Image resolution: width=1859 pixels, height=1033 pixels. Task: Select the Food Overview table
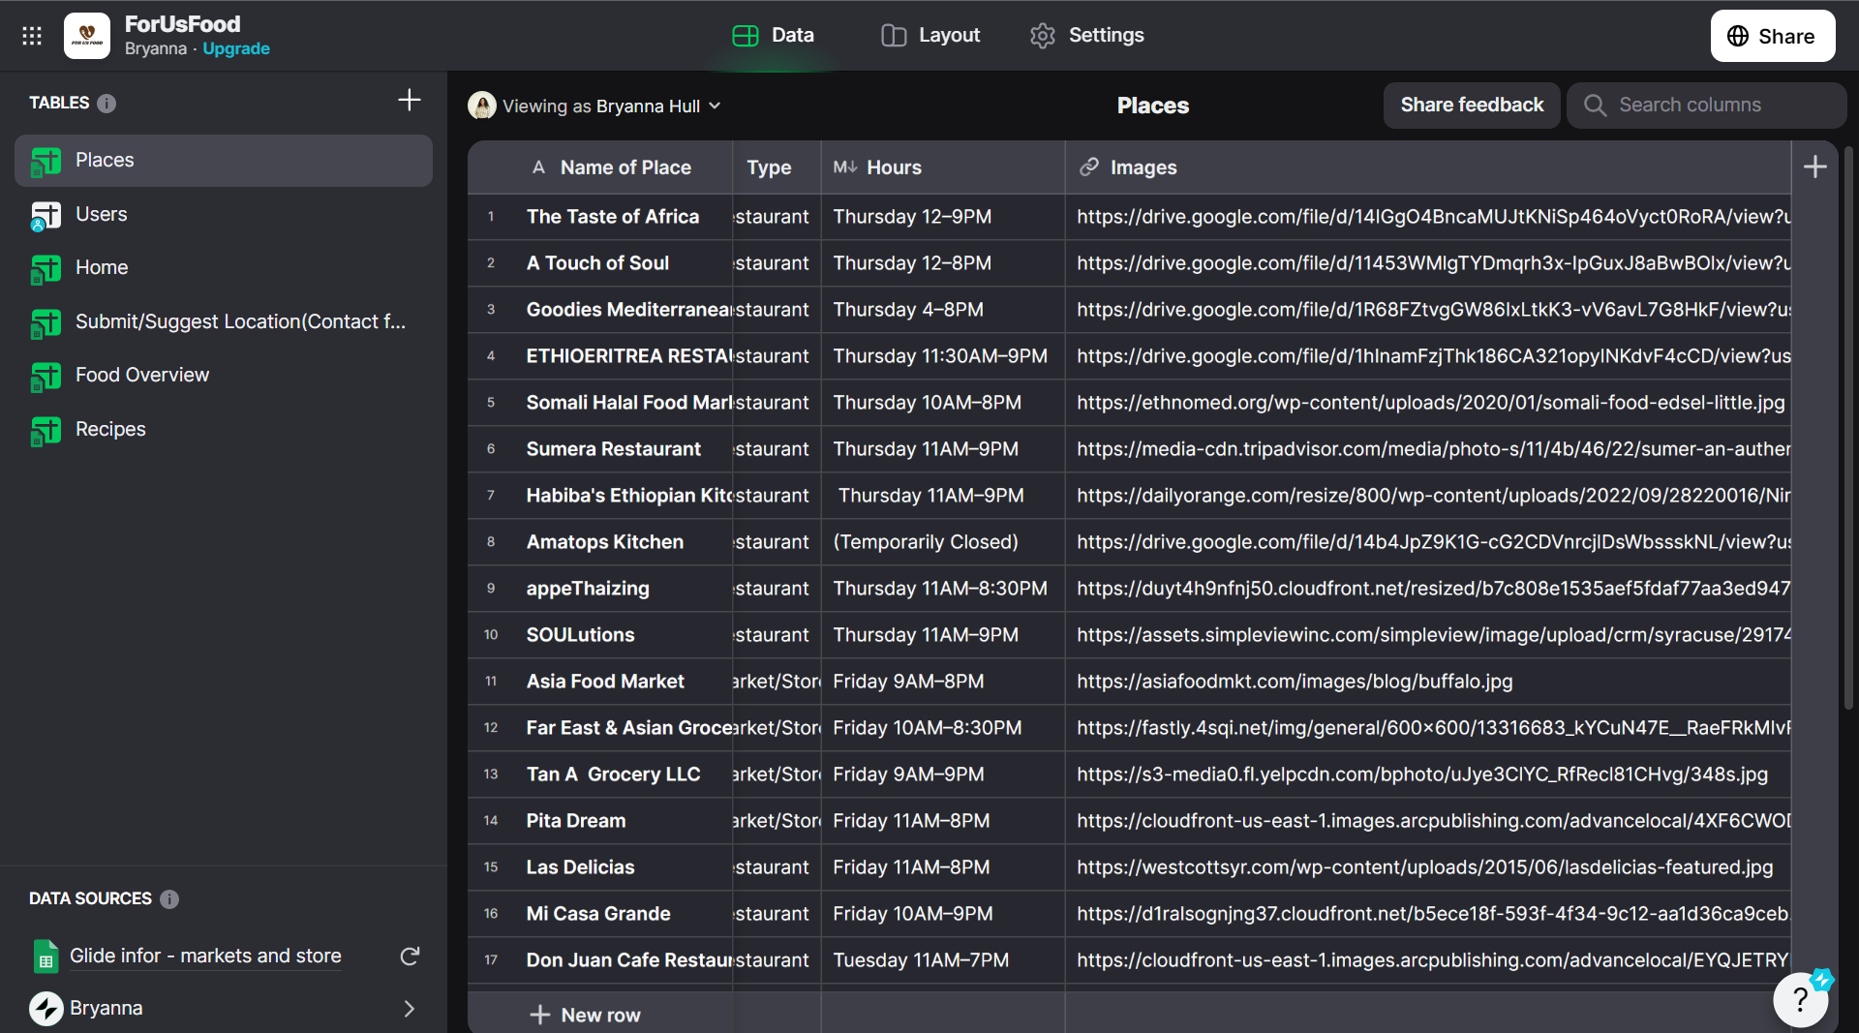224,376
